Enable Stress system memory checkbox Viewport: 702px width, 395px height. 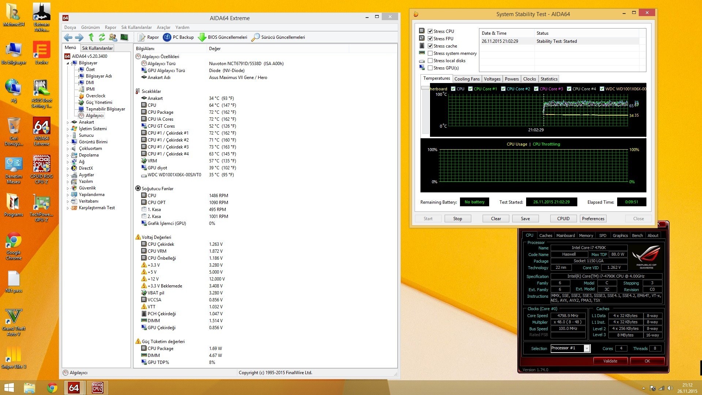[430, 53]
